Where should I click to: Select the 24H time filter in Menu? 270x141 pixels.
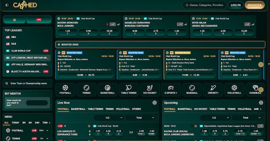(37, 122)
